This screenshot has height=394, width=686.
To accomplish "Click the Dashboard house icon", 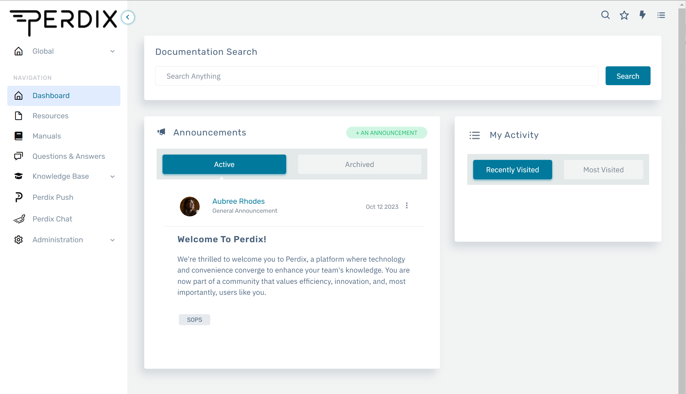I will pos(19,96).
